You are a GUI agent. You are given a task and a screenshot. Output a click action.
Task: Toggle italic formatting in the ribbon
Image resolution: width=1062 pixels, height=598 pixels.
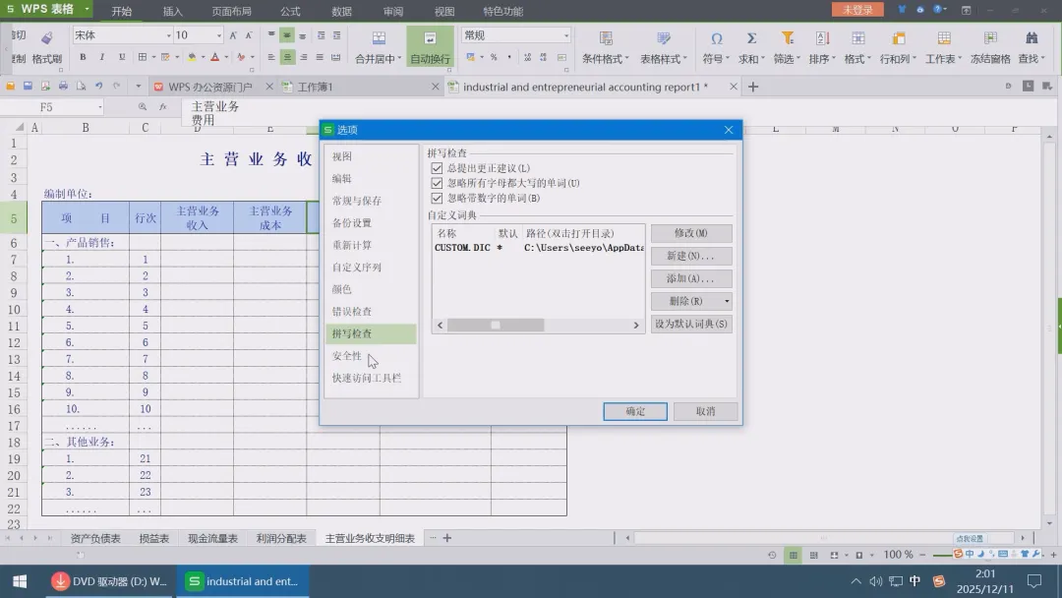pyautogui.click(x=101, y=57)
